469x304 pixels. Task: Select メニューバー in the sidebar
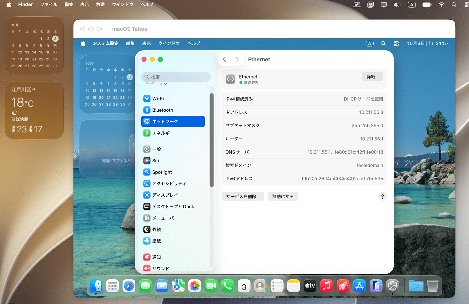pyautogui.click(x=173, y=218)
